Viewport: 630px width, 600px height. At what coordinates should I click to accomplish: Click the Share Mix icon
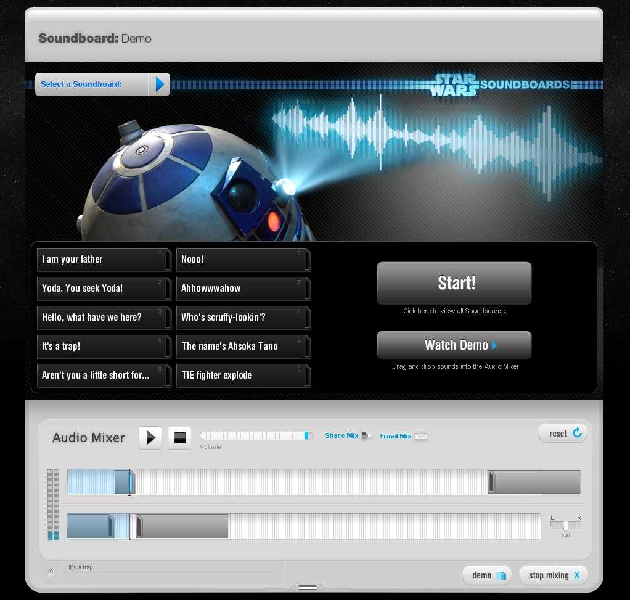coord(366,435)
